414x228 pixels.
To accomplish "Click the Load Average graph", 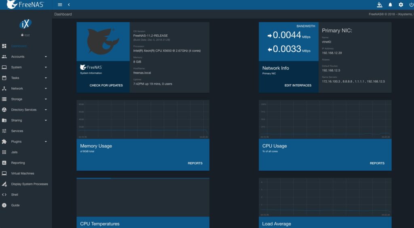I will 325,197.
